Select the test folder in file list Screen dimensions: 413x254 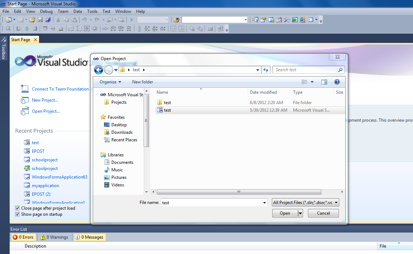pyautogui.click(x=250, y=103)
